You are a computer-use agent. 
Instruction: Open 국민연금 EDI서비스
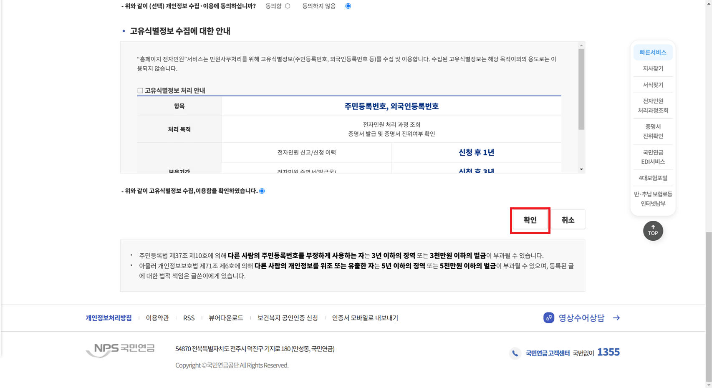[x=653, y=156]
